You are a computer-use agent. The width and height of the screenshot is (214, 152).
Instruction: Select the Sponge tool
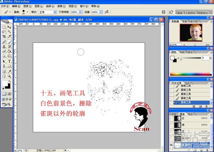tap(9, 56)
